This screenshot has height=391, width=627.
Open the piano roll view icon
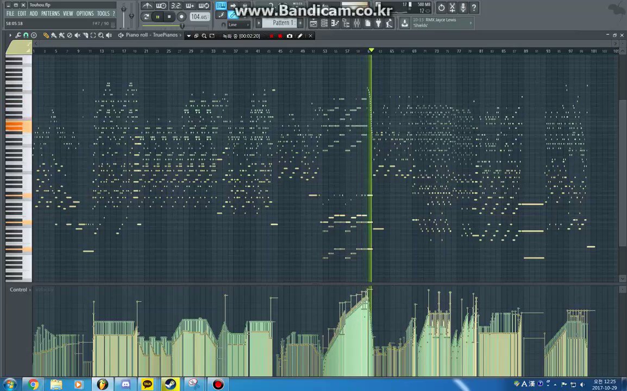point(335,23)
